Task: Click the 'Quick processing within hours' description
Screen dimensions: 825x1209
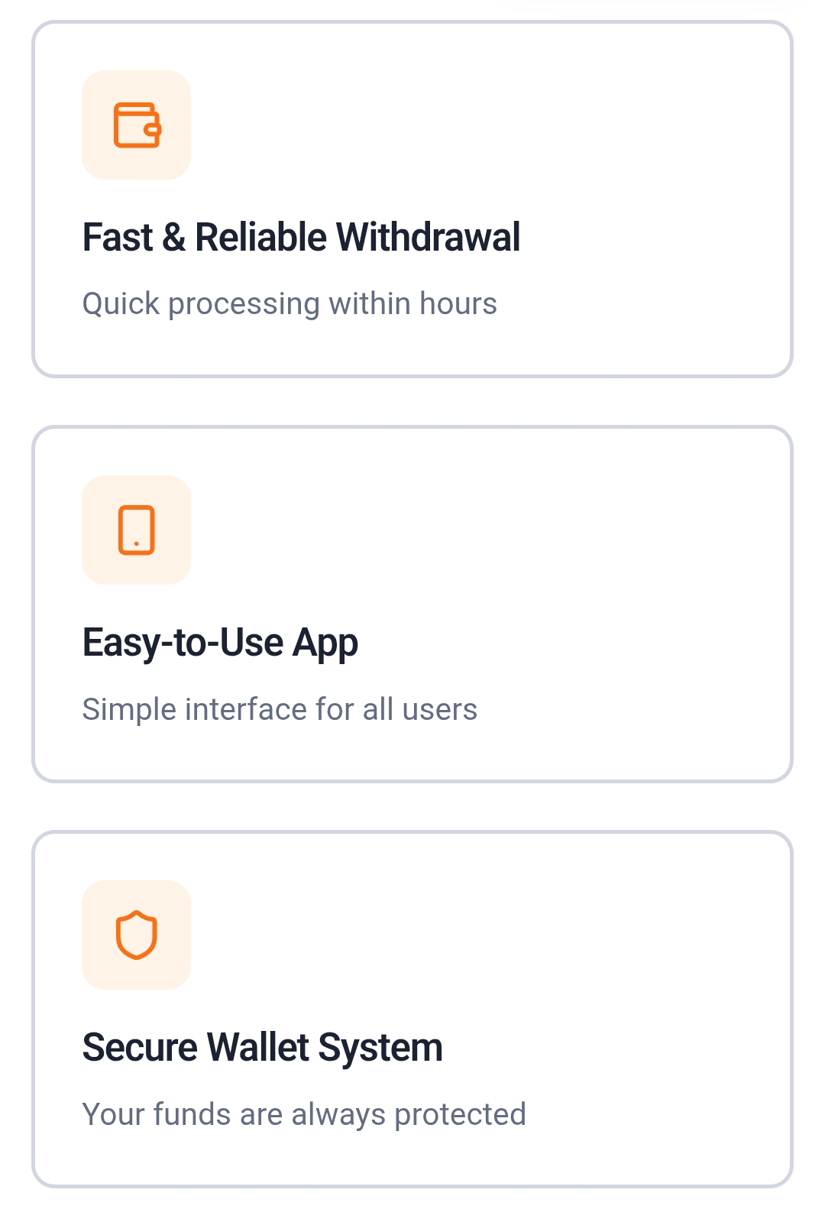Action: pos(290,304)
